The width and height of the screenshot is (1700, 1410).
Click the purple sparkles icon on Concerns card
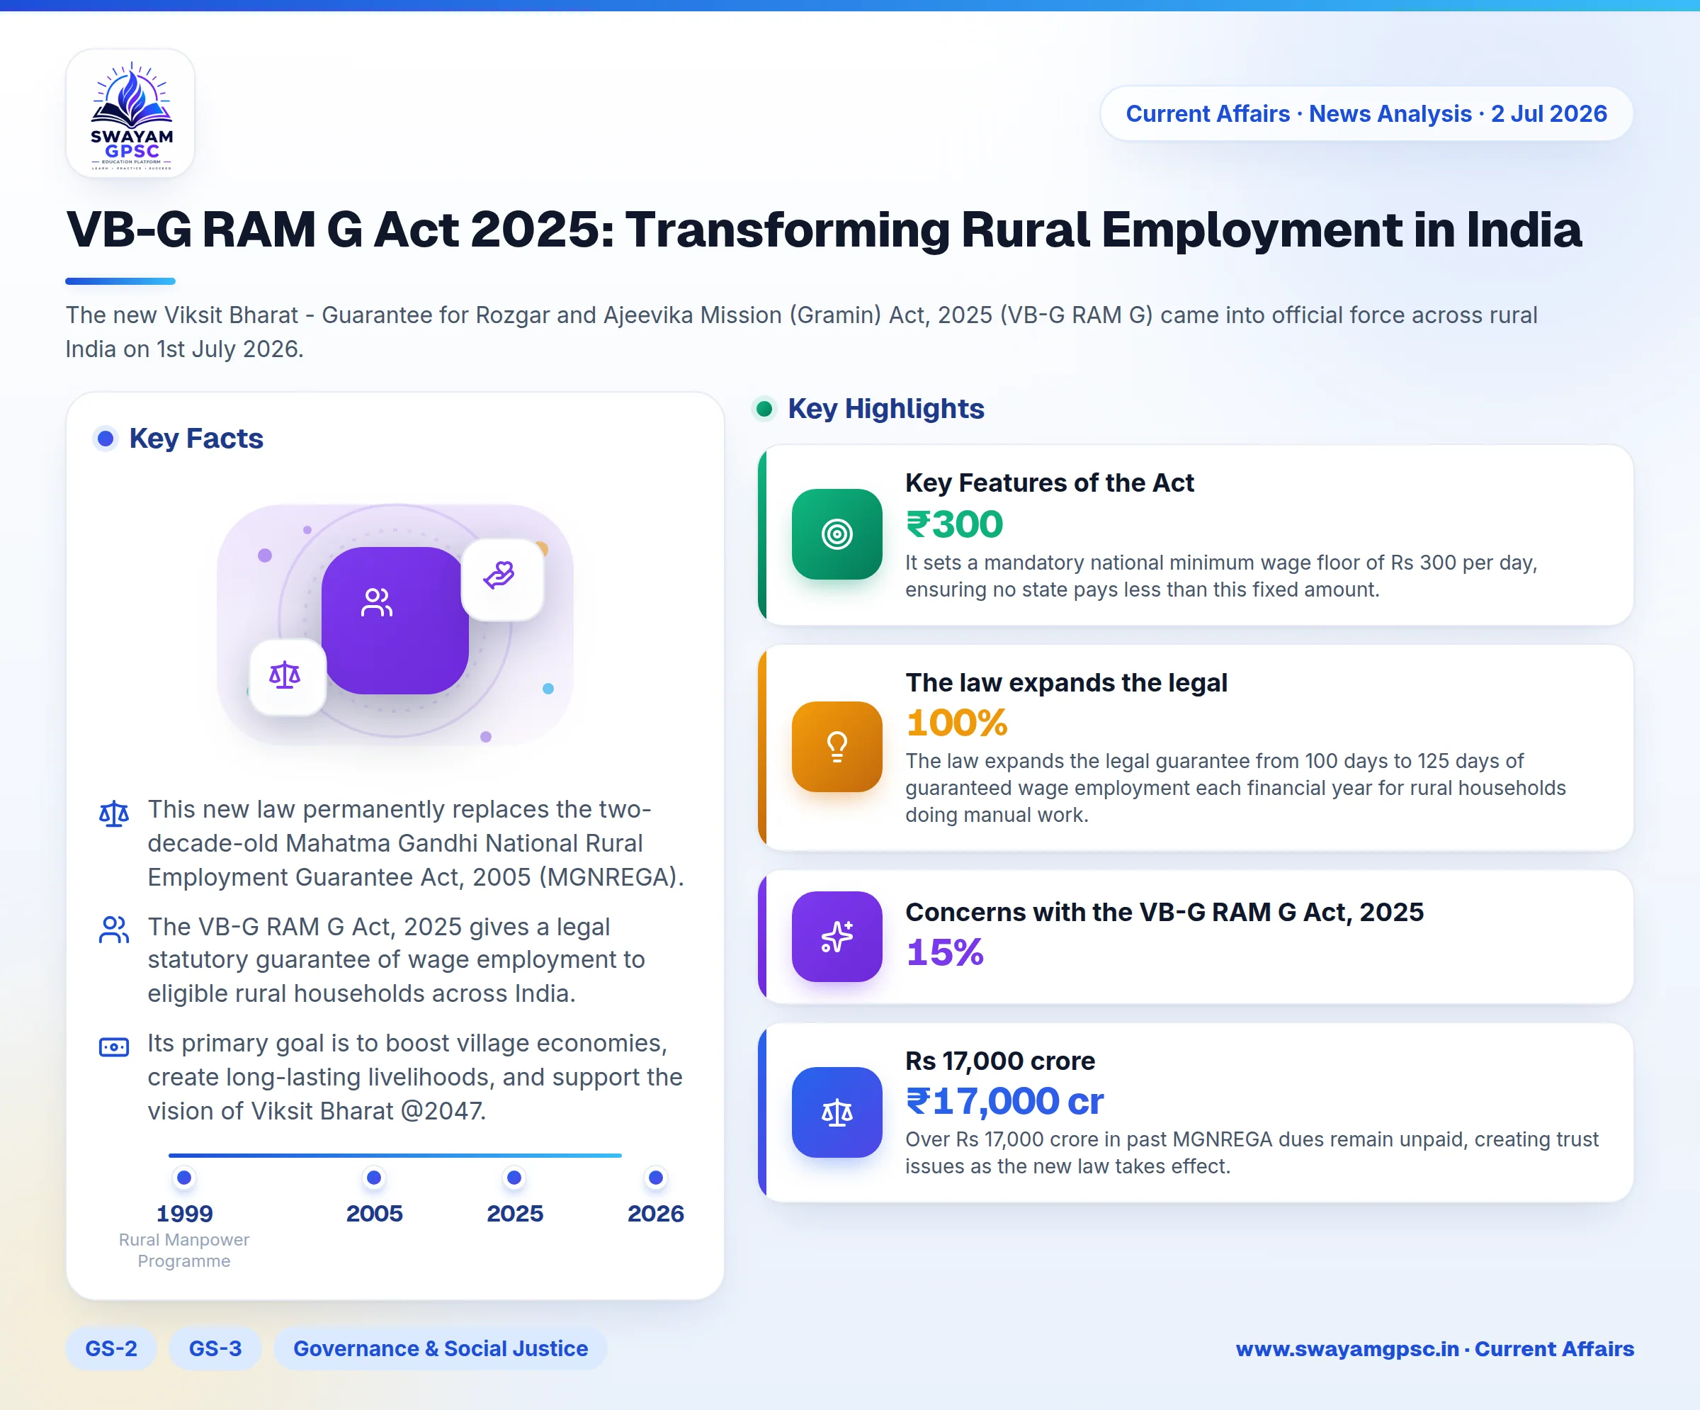[837, 936]
